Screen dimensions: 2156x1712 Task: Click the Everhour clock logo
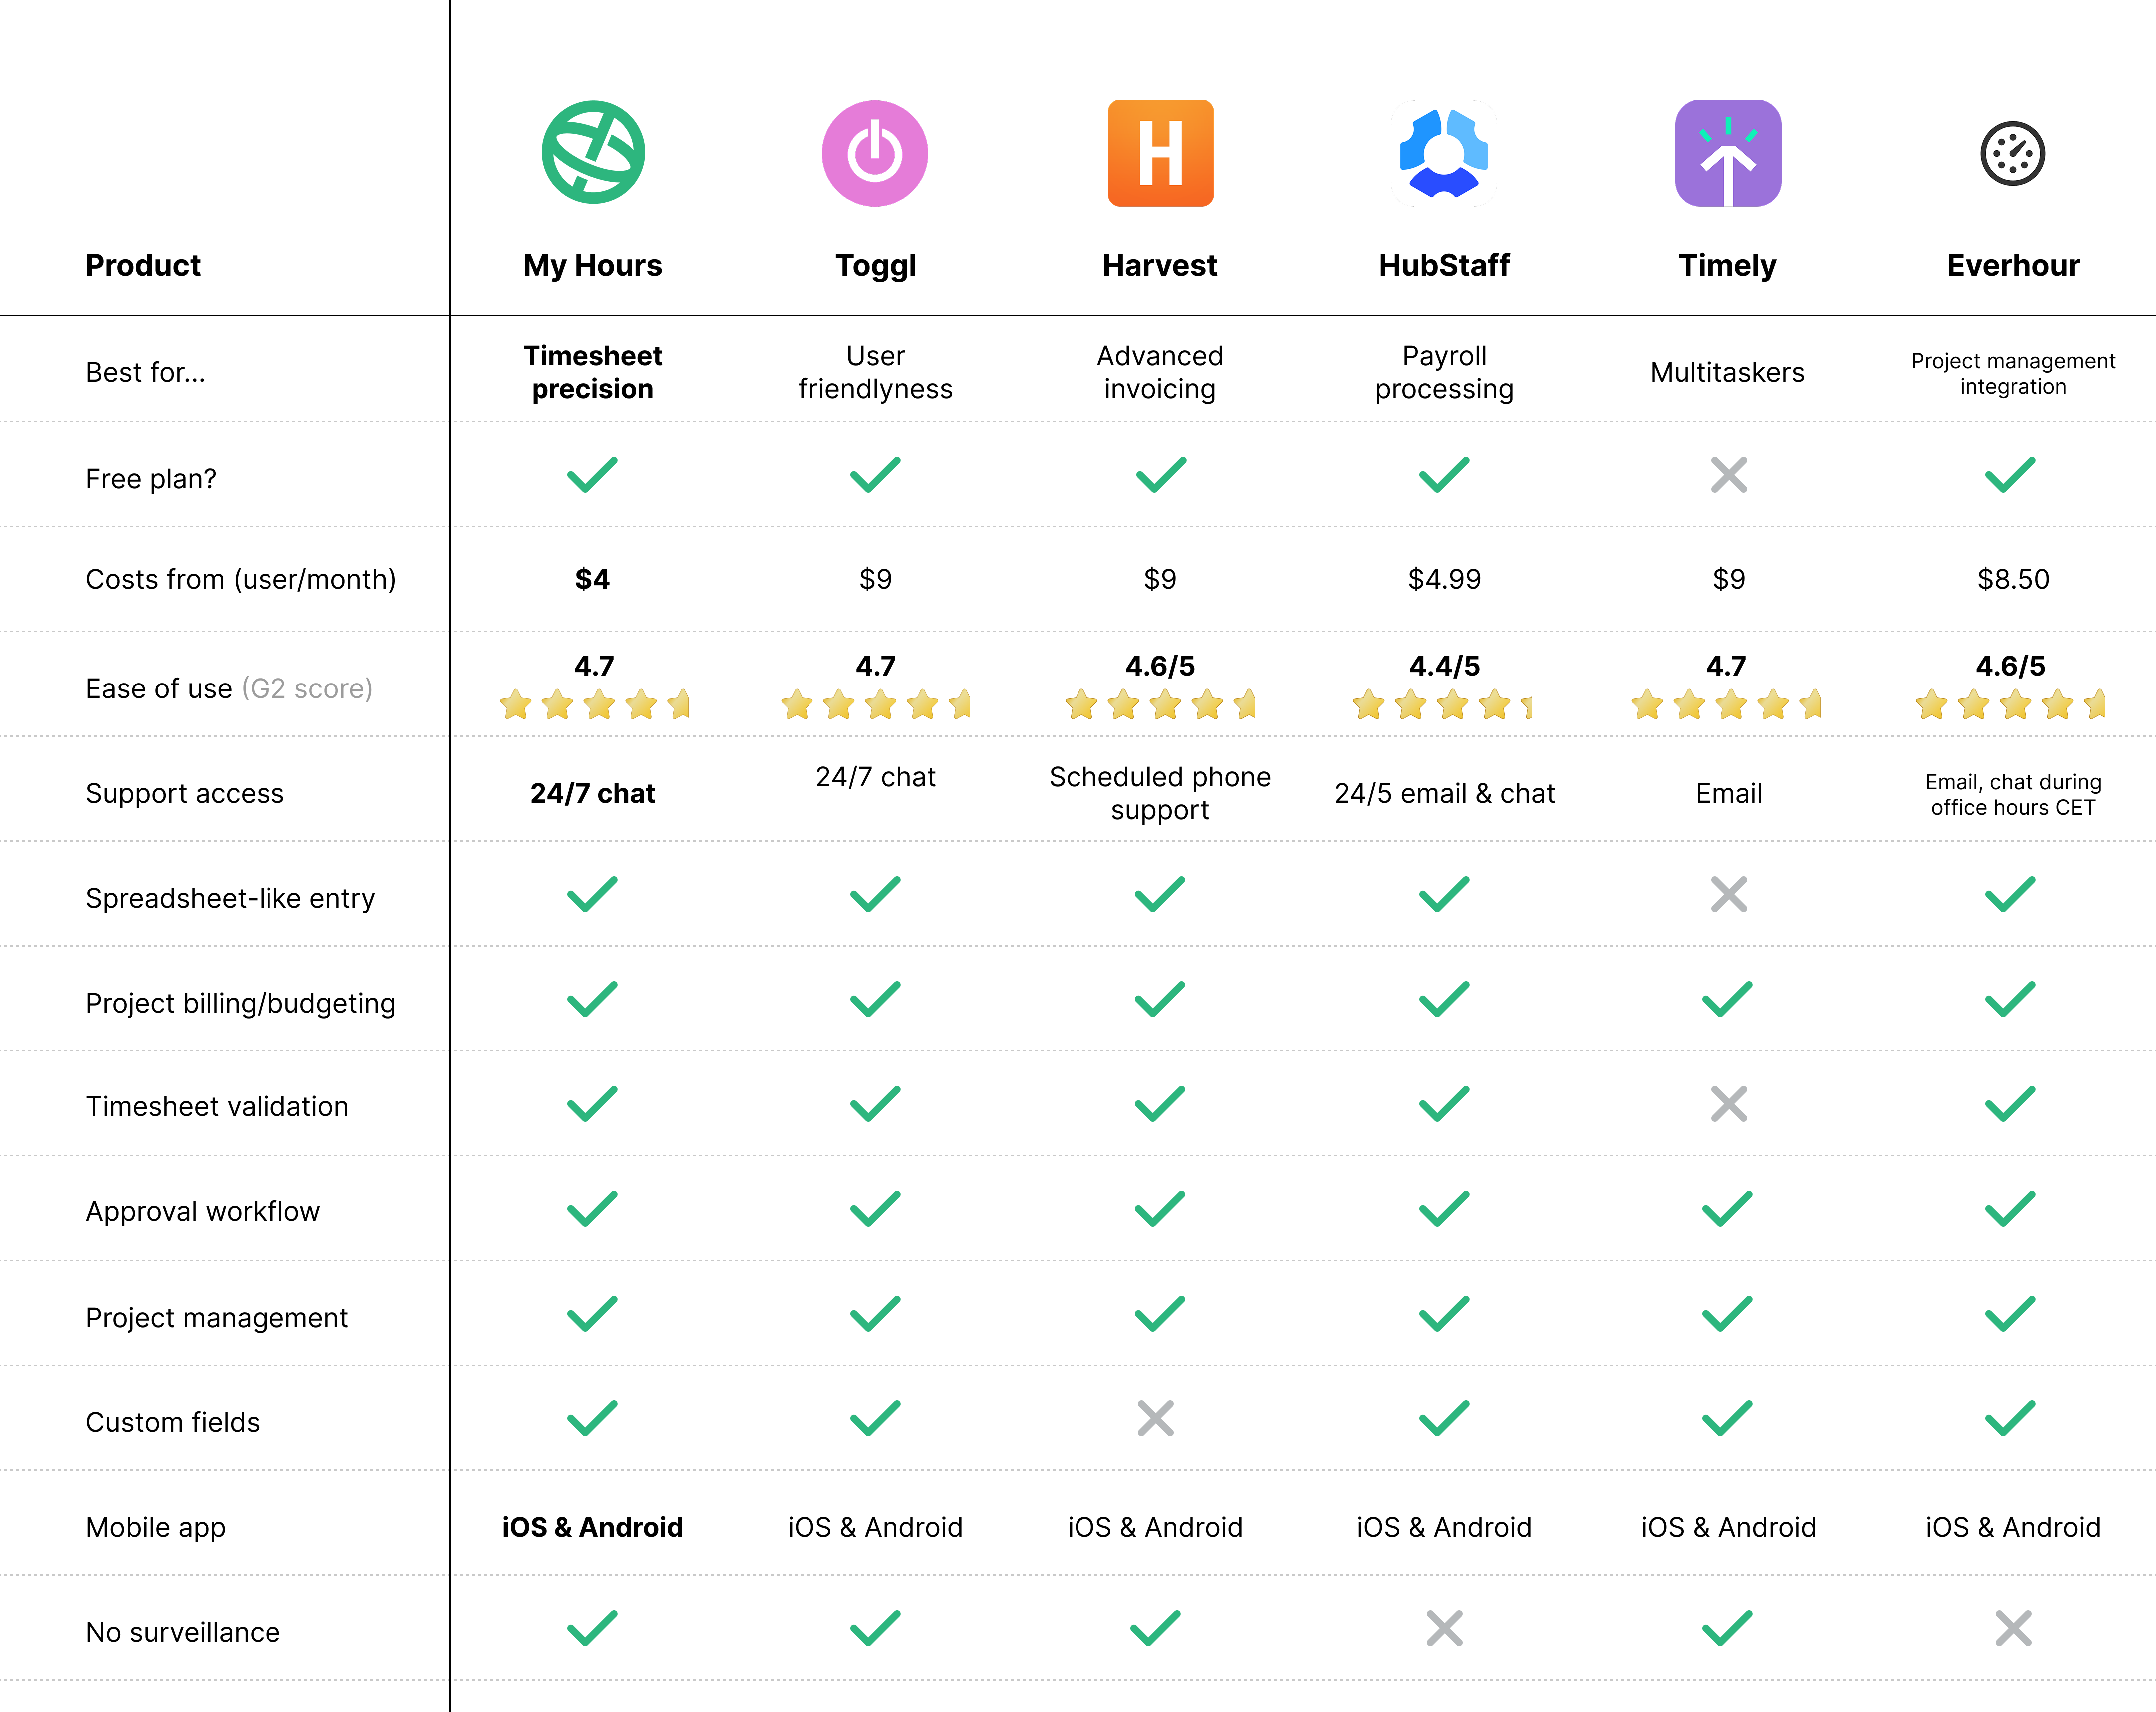(2012, 153)
